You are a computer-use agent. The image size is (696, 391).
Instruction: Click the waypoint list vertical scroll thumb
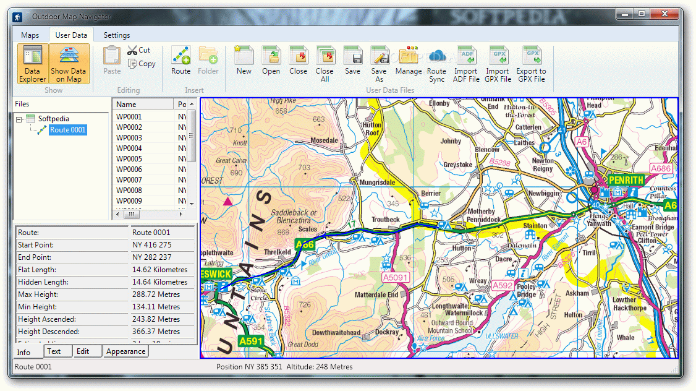(x=192, y=135)
